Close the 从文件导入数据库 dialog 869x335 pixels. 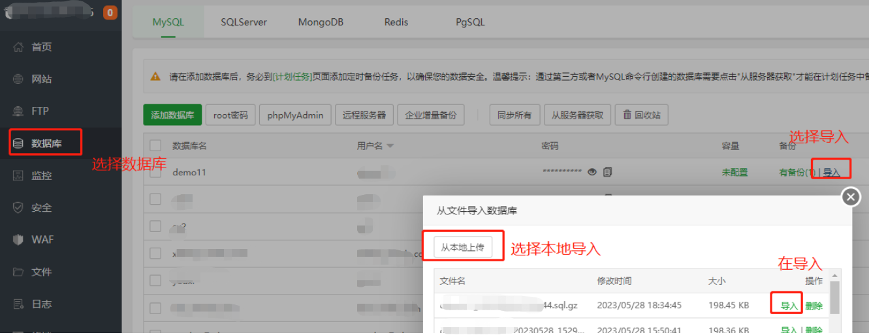[850, 197]
